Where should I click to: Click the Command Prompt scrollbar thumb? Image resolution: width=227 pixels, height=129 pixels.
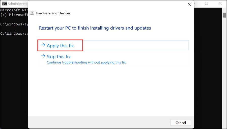point(224,15)
